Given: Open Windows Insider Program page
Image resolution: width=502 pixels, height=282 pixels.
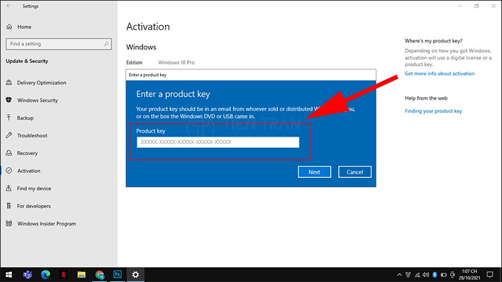Looking at the screenshot, I should 46,223.
